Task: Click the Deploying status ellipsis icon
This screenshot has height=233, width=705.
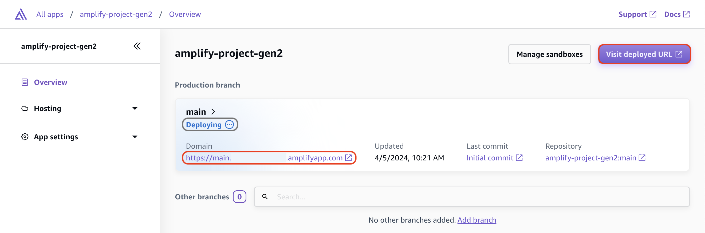Action: (x=229, y=125)
